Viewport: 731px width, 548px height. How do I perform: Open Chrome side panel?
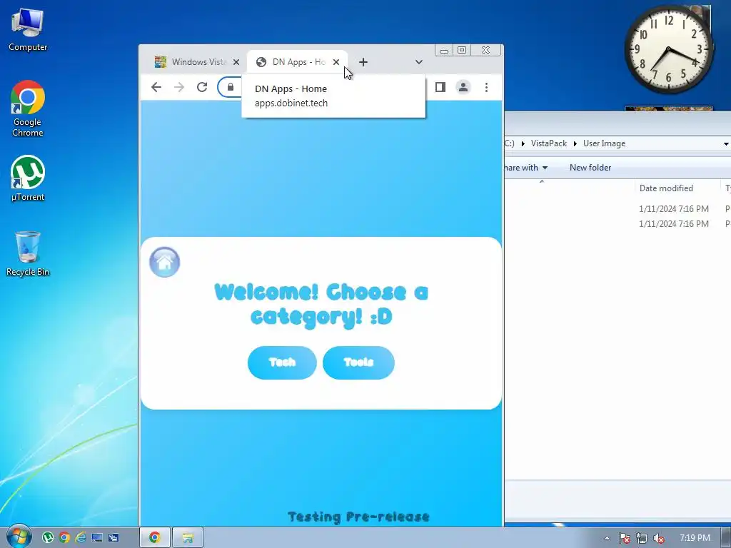pos(440,87)
